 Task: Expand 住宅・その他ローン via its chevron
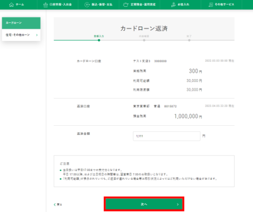[37, 35]
